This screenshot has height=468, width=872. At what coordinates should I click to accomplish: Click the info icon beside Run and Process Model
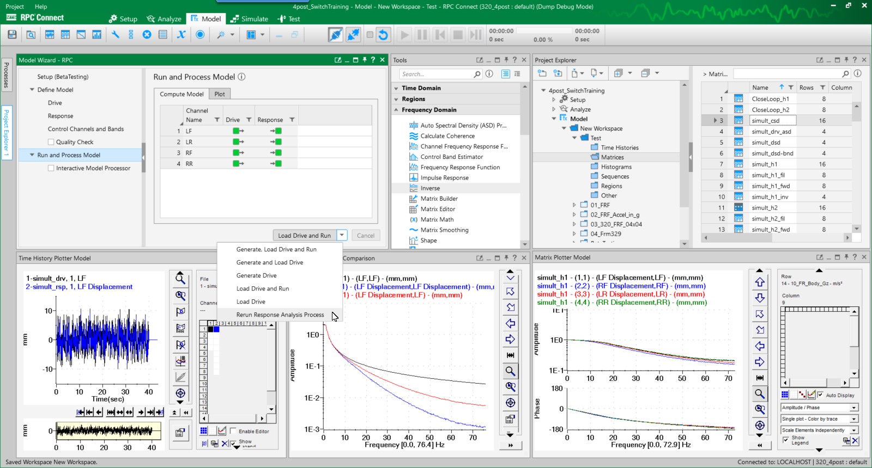tap(241, 77)
